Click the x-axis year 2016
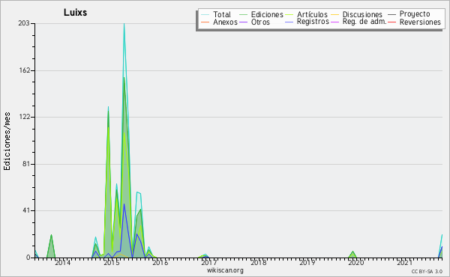The width and height of the screenshot is (450, 277). [x=160, y=262]
